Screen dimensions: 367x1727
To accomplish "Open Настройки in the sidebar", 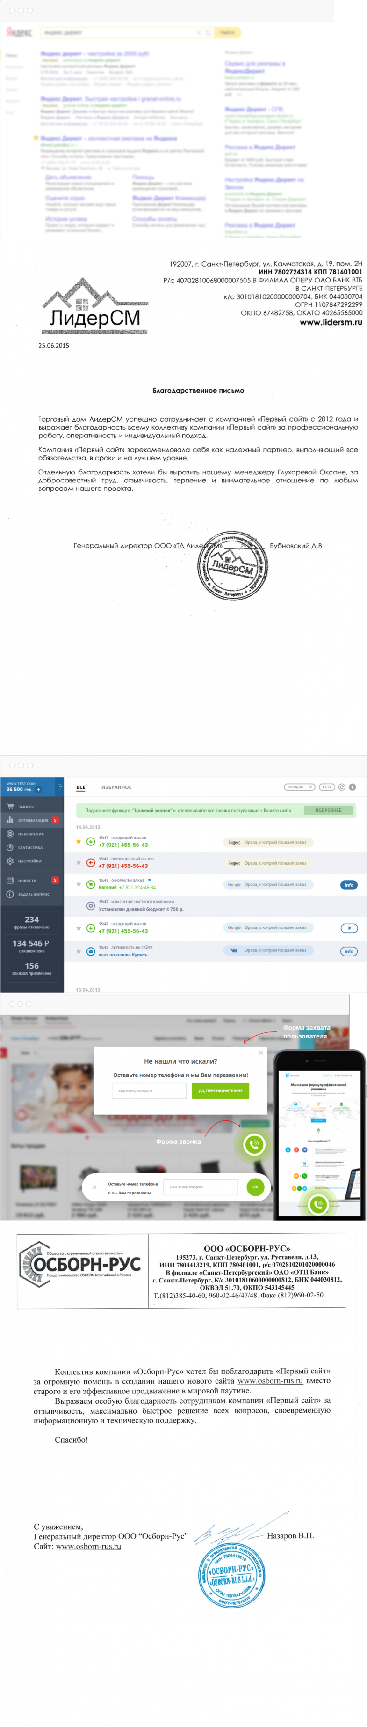I will tap(32, 861).
